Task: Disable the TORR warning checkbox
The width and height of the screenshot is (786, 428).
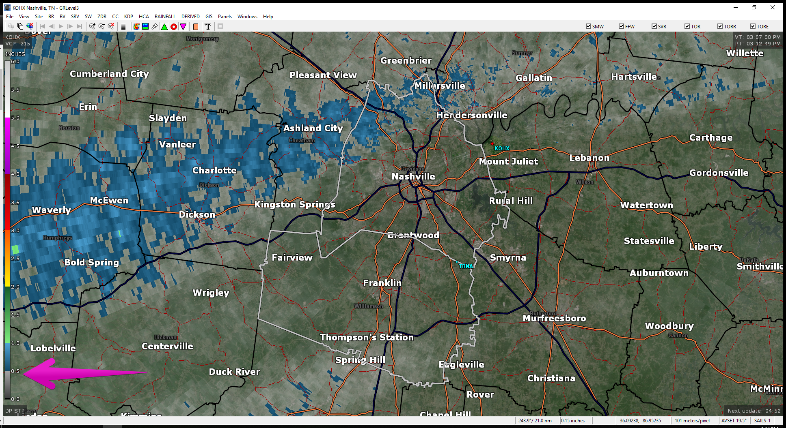Action: 720,26
